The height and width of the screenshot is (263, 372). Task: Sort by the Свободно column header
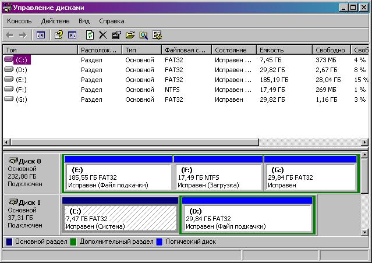(331, 50)
